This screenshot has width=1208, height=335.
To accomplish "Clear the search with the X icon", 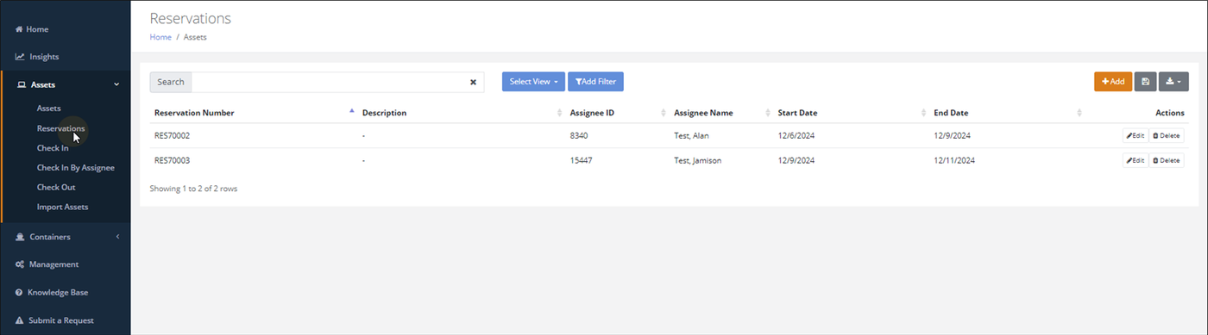I will [473, 82].
